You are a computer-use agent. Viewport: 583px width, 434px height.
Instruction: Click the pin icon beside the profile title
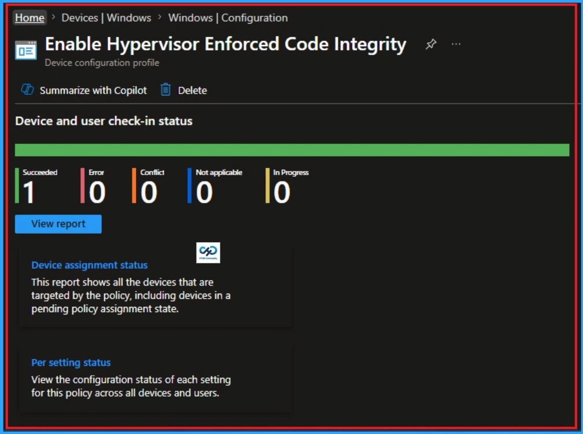click(x=431, y=44)
